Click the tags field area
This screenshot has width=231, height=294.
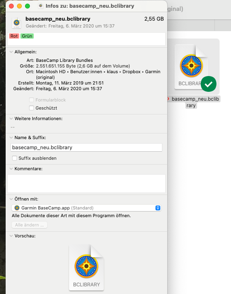coord(86,39)
